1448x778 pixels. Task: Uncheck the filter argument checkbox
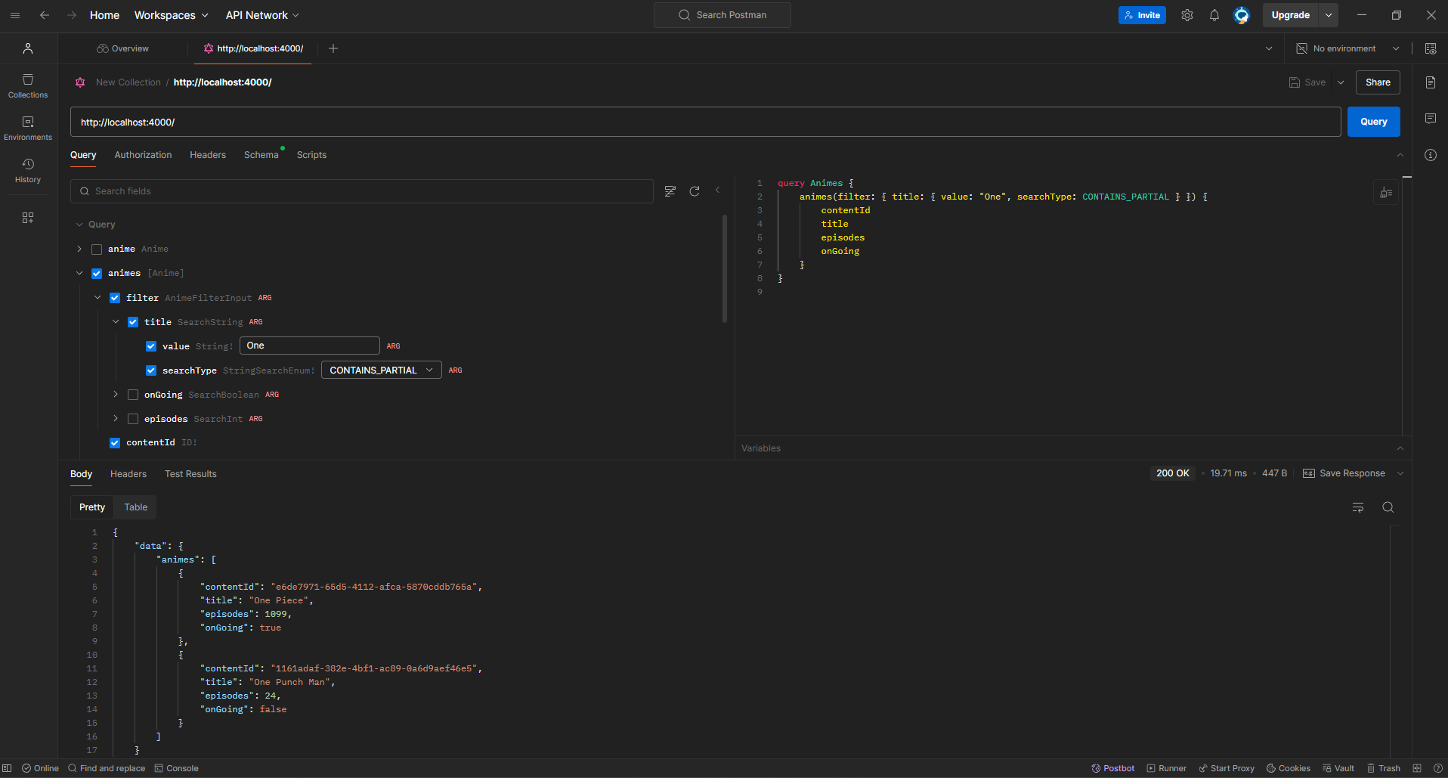click(x=115, y=298)
